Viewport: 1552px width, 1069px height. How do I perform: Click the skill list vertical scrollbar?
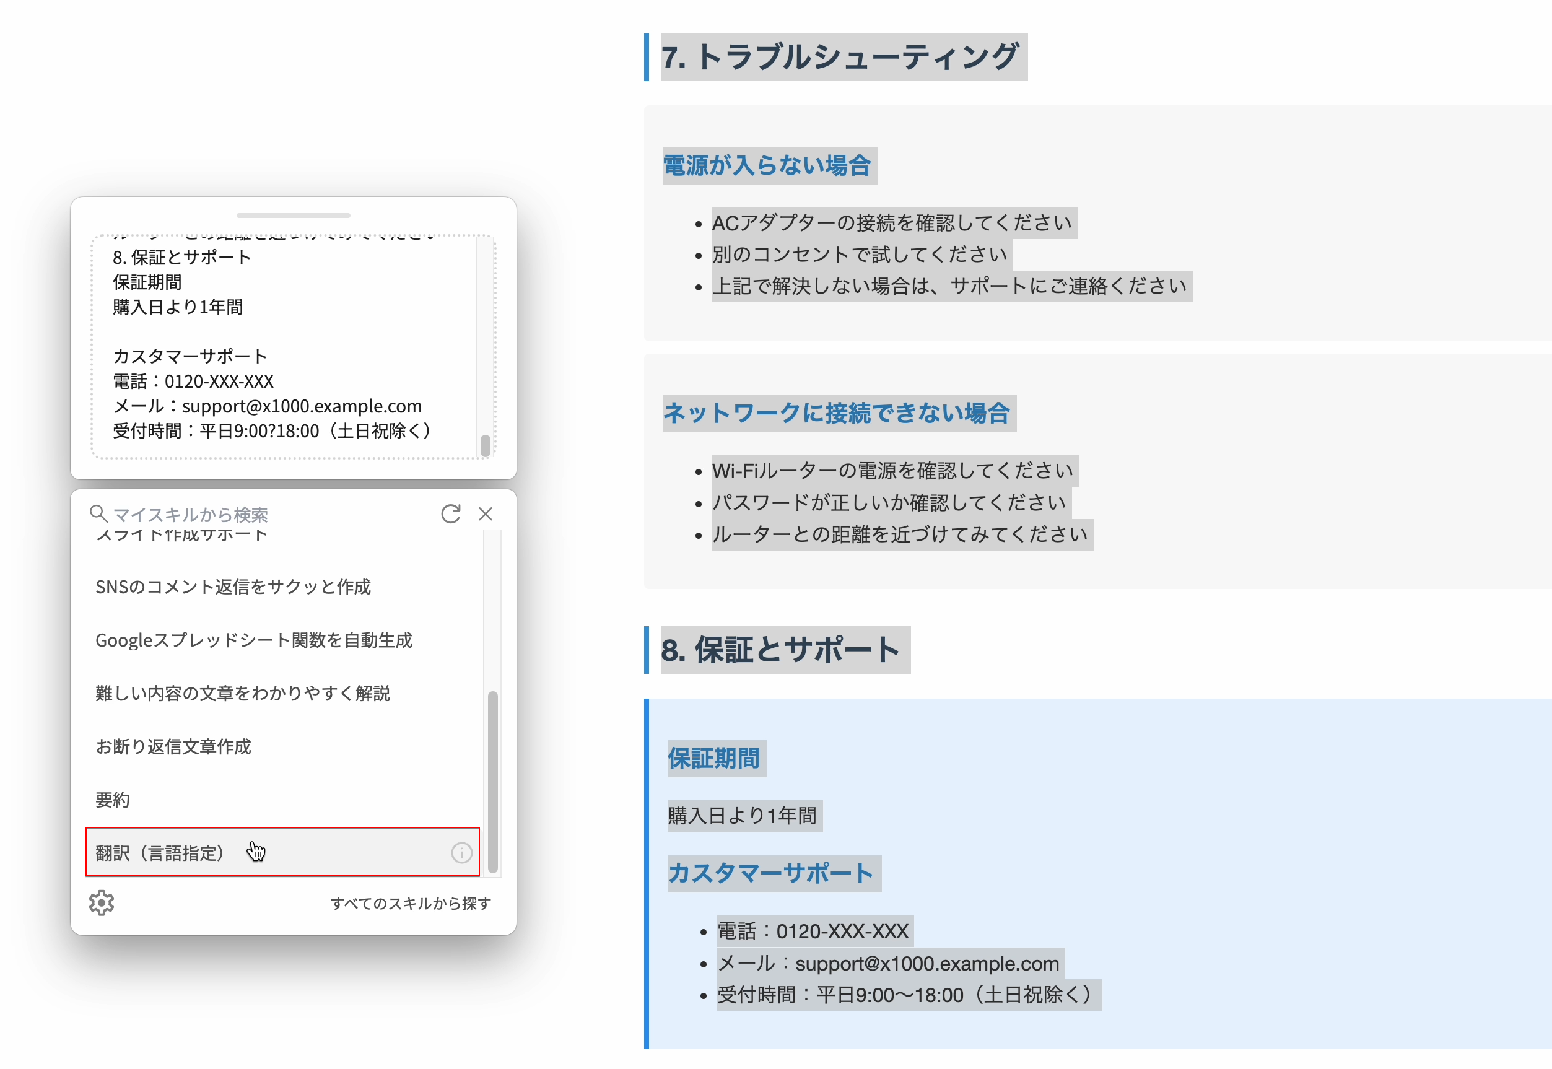coord(493,782)
